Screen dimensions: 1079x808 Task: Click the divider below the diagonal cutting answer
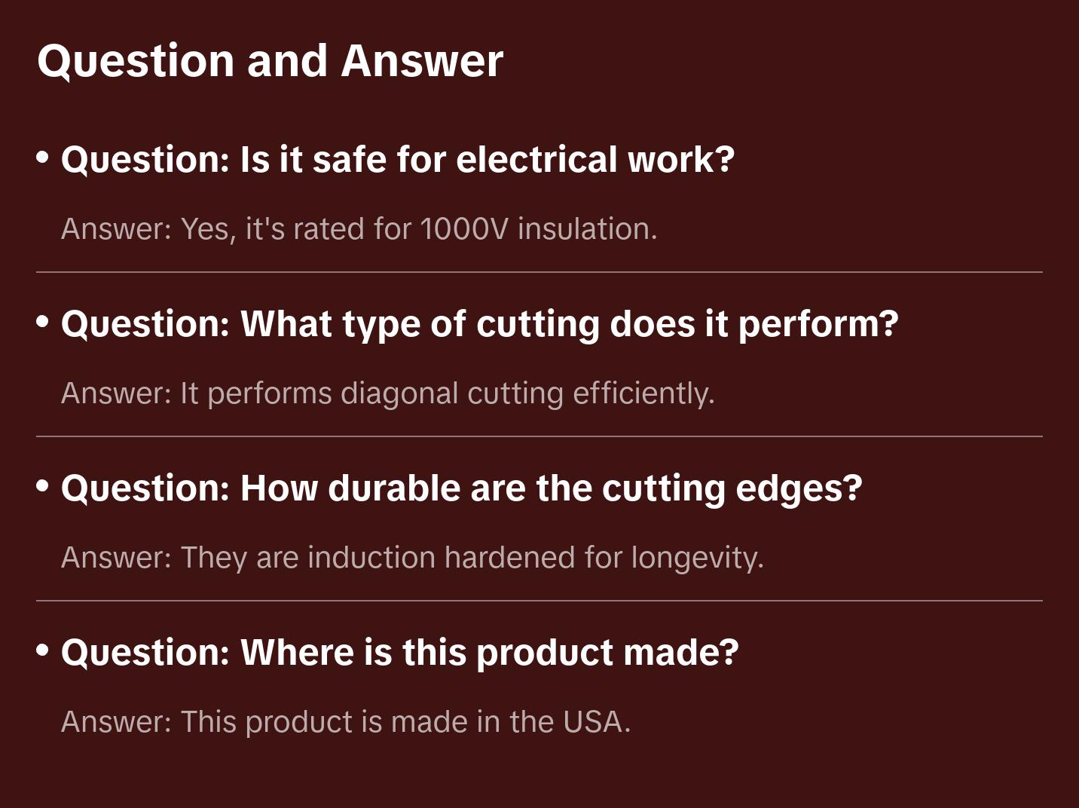point(539,436)
